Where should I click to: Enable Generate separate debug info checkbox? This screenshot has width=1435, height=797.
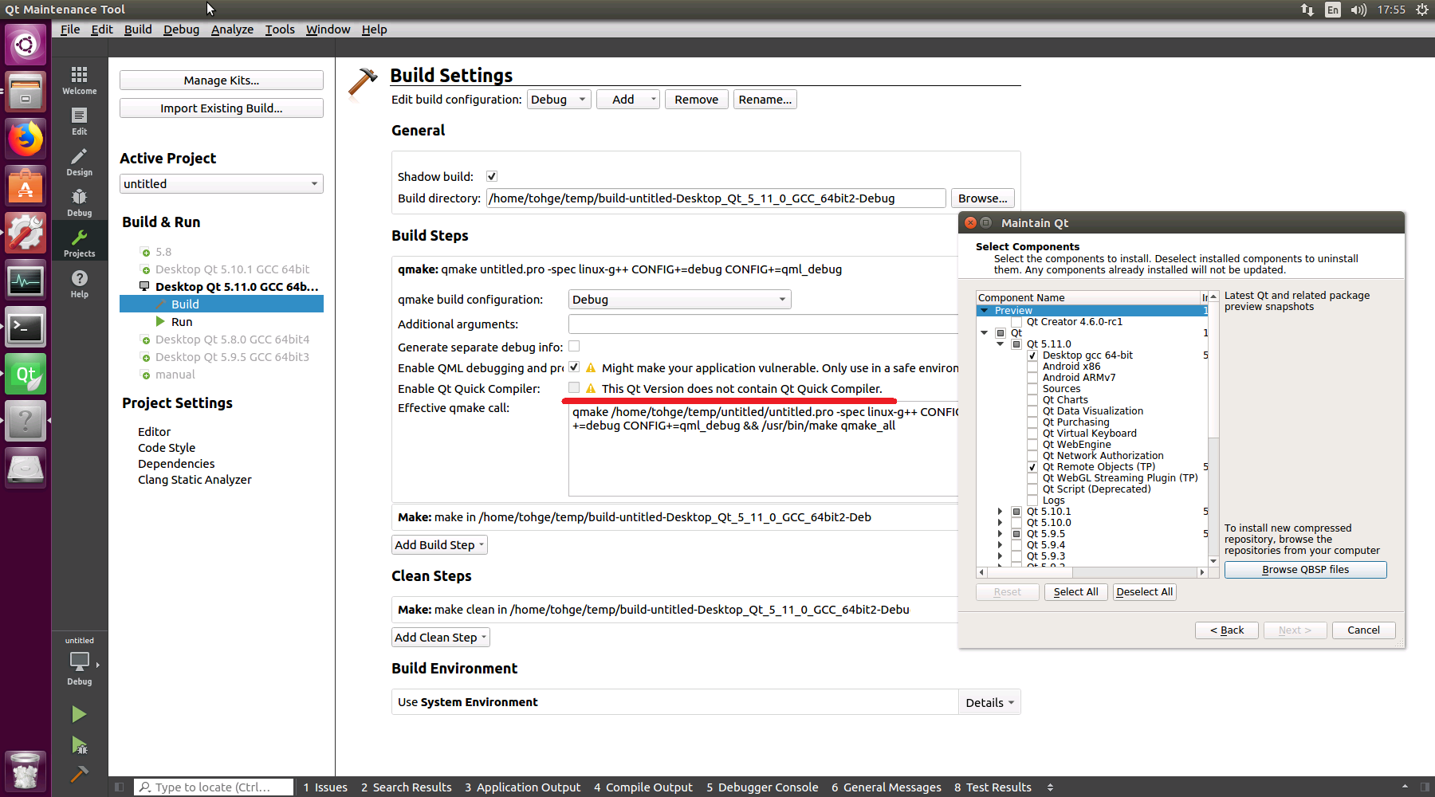click(x=574, y=347)
